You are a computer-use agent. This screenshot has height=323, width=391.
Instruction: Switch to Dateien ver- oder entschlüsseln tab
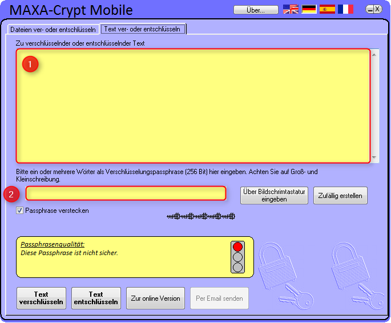tap(53, 30)
